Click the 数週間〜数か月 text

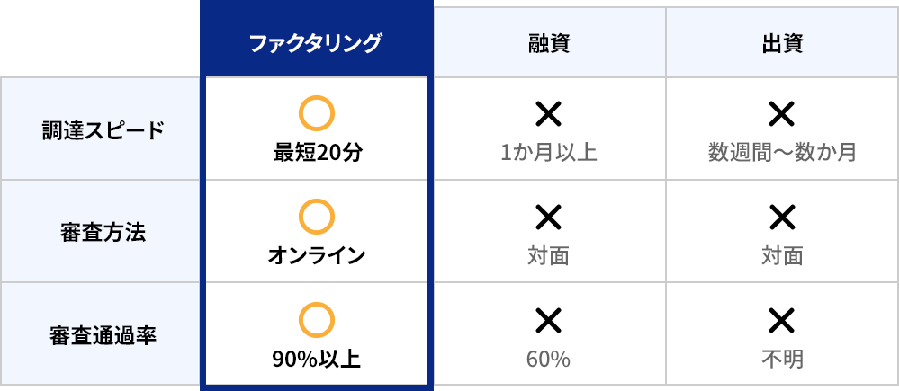[x=781, y=152]
